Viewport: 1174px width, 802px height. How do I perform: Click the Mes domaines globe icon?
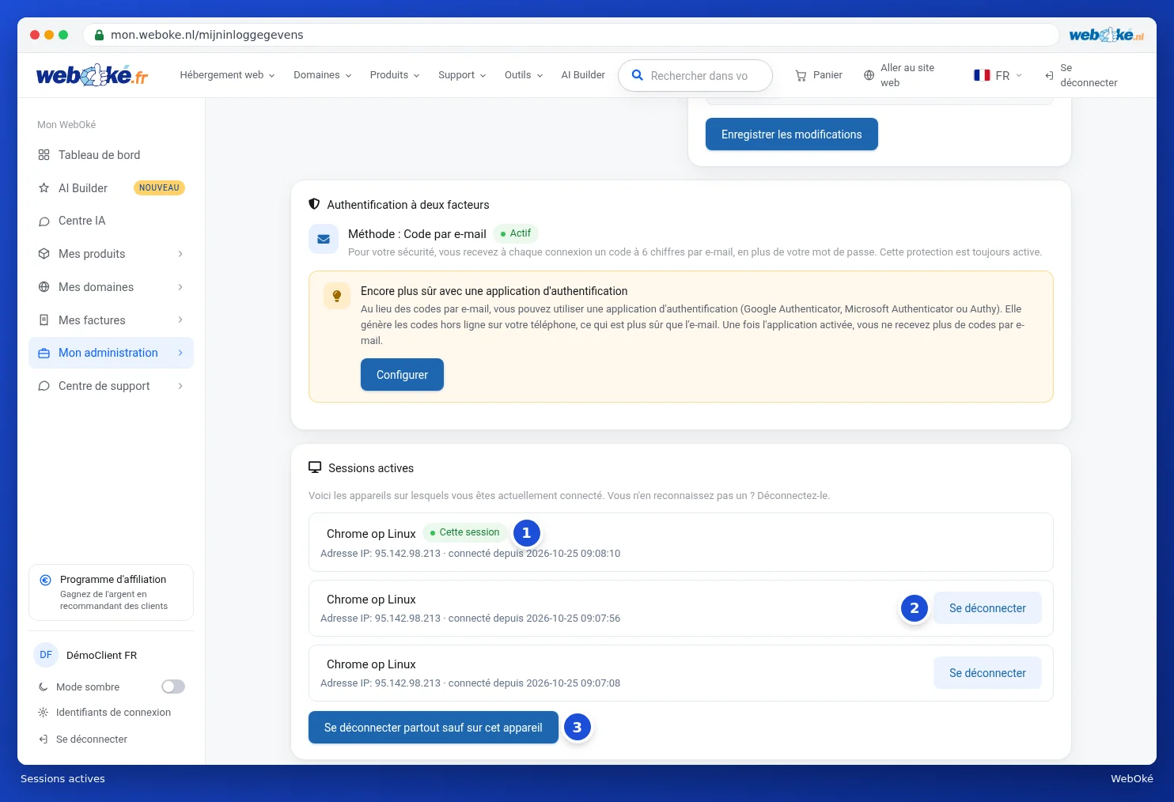44,287
